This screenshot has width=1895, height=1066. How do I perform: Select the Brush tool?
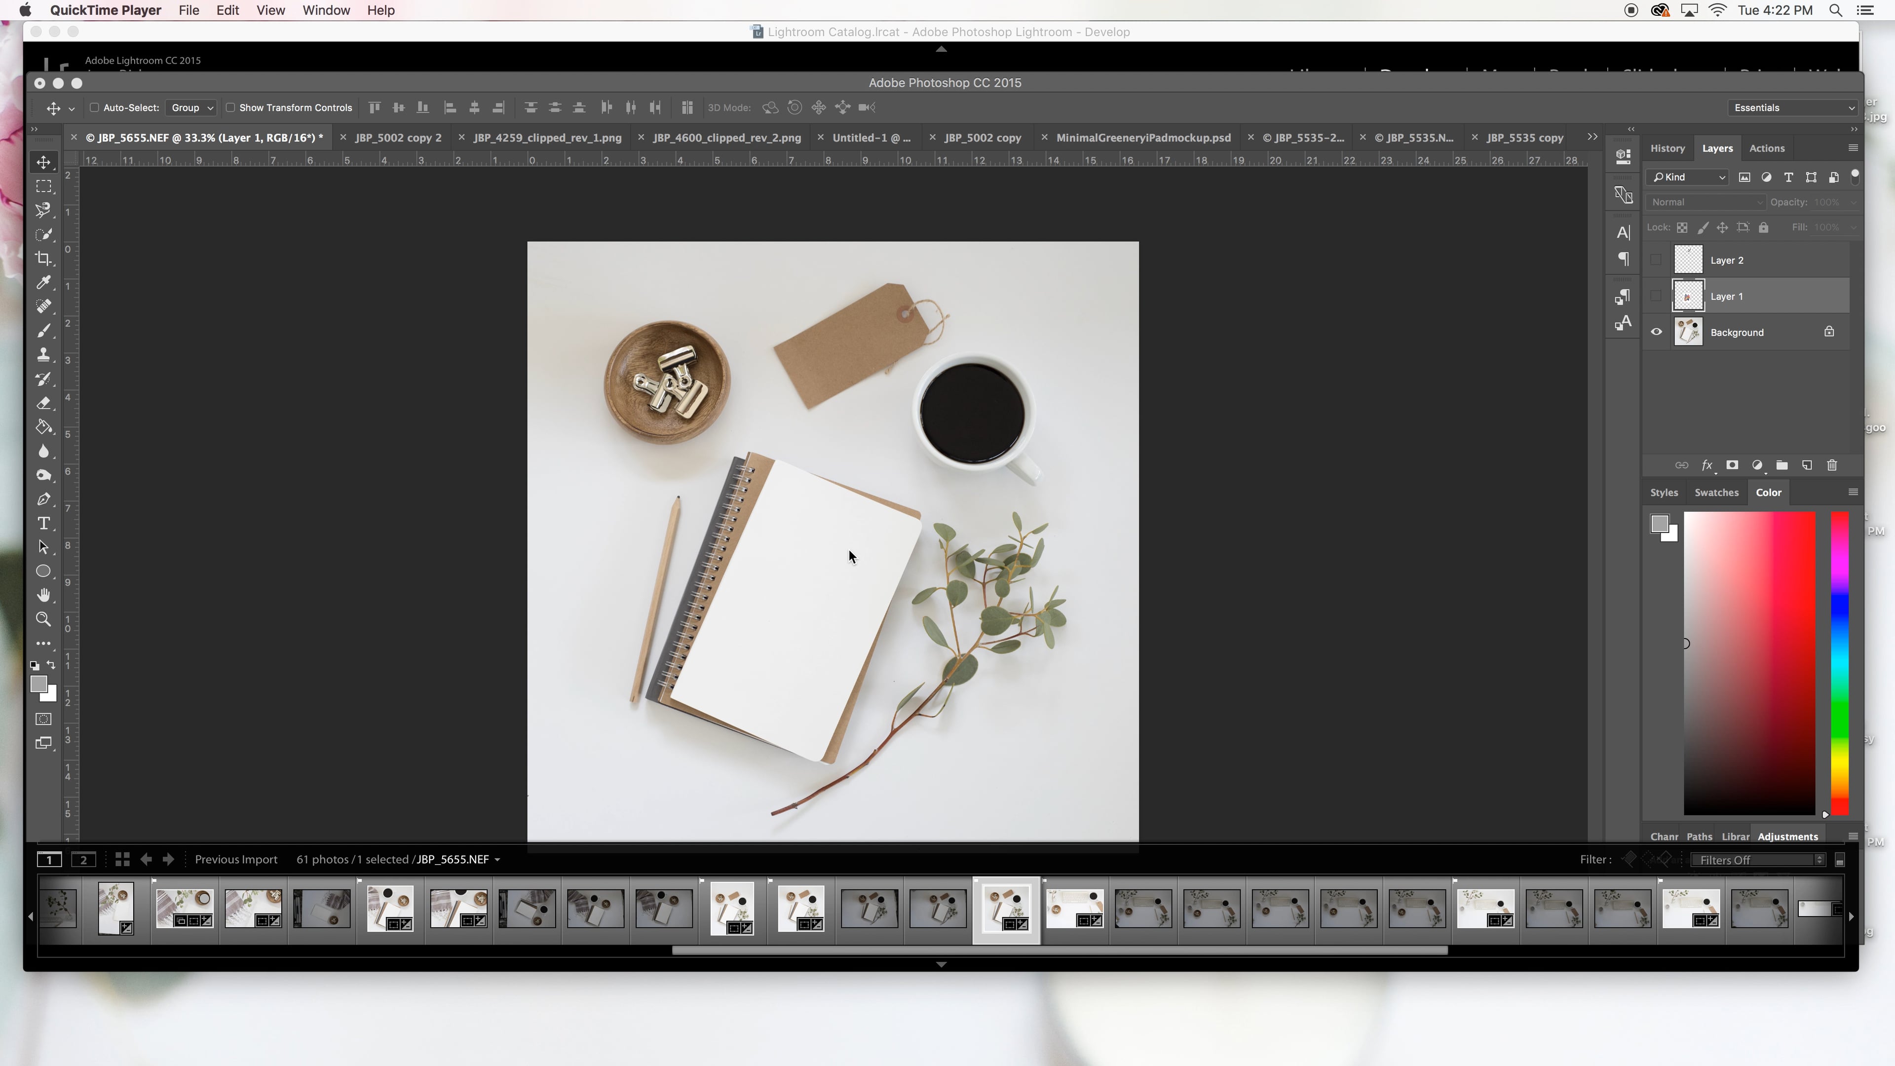tap(43, 330)
